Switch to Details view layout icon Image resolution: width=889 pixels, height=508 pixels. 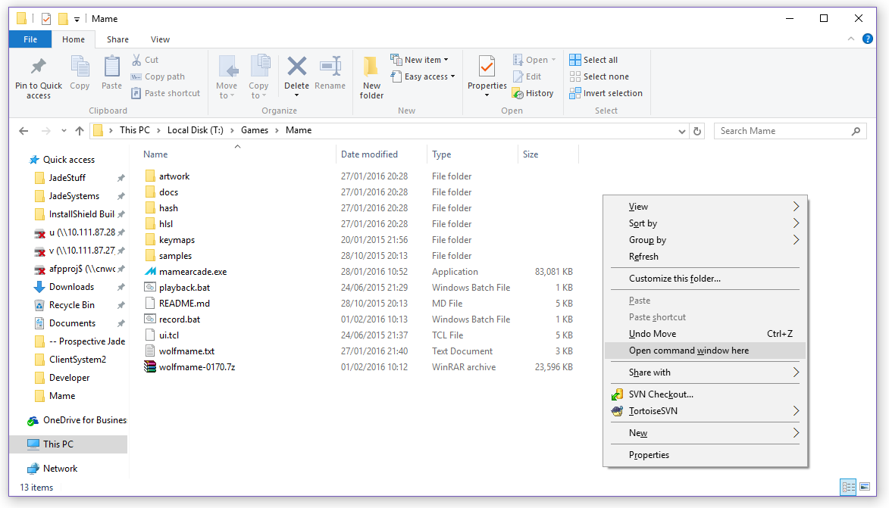click(848, 487)
